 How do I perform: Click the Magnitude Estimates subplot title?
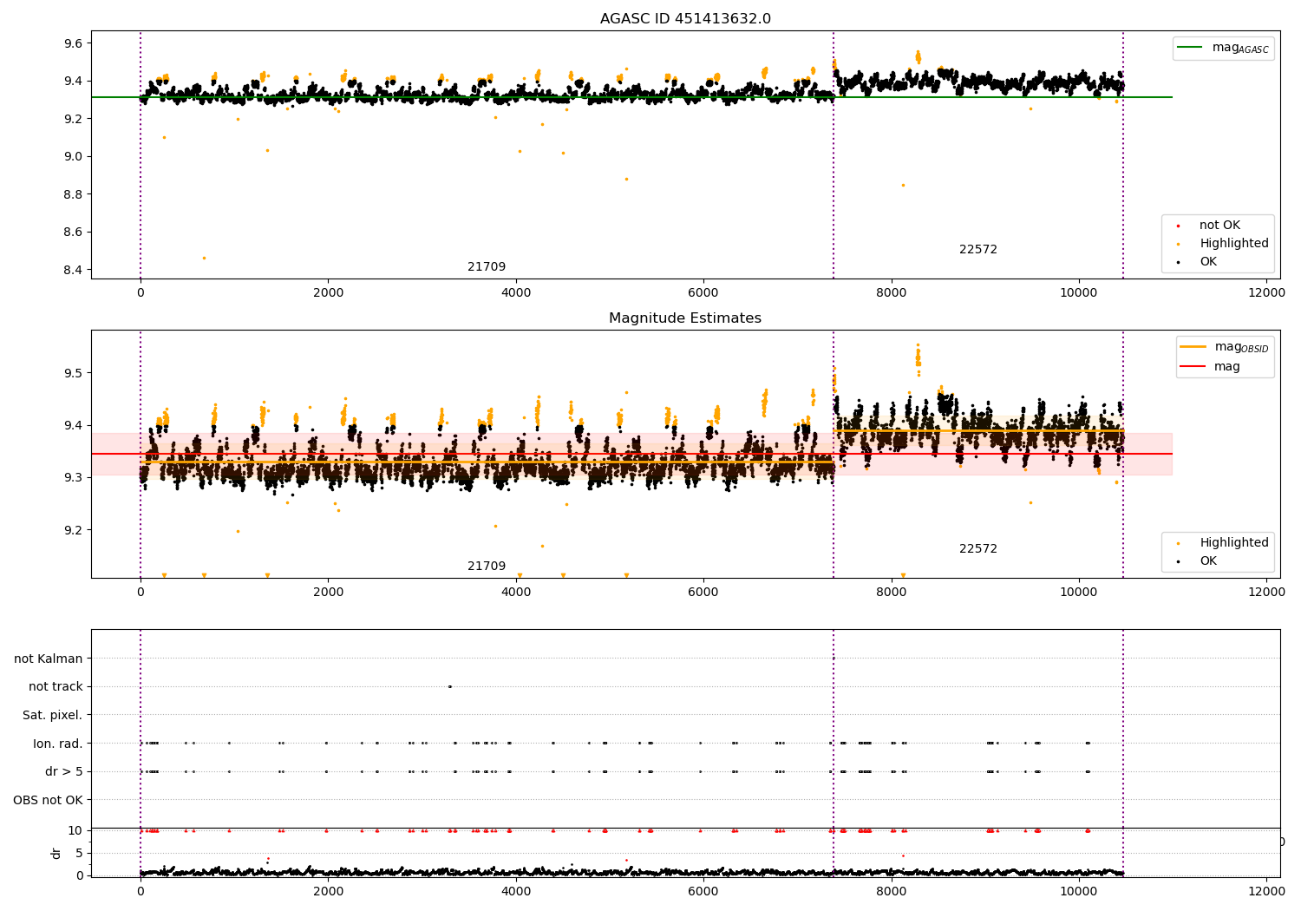click(685, 318)
